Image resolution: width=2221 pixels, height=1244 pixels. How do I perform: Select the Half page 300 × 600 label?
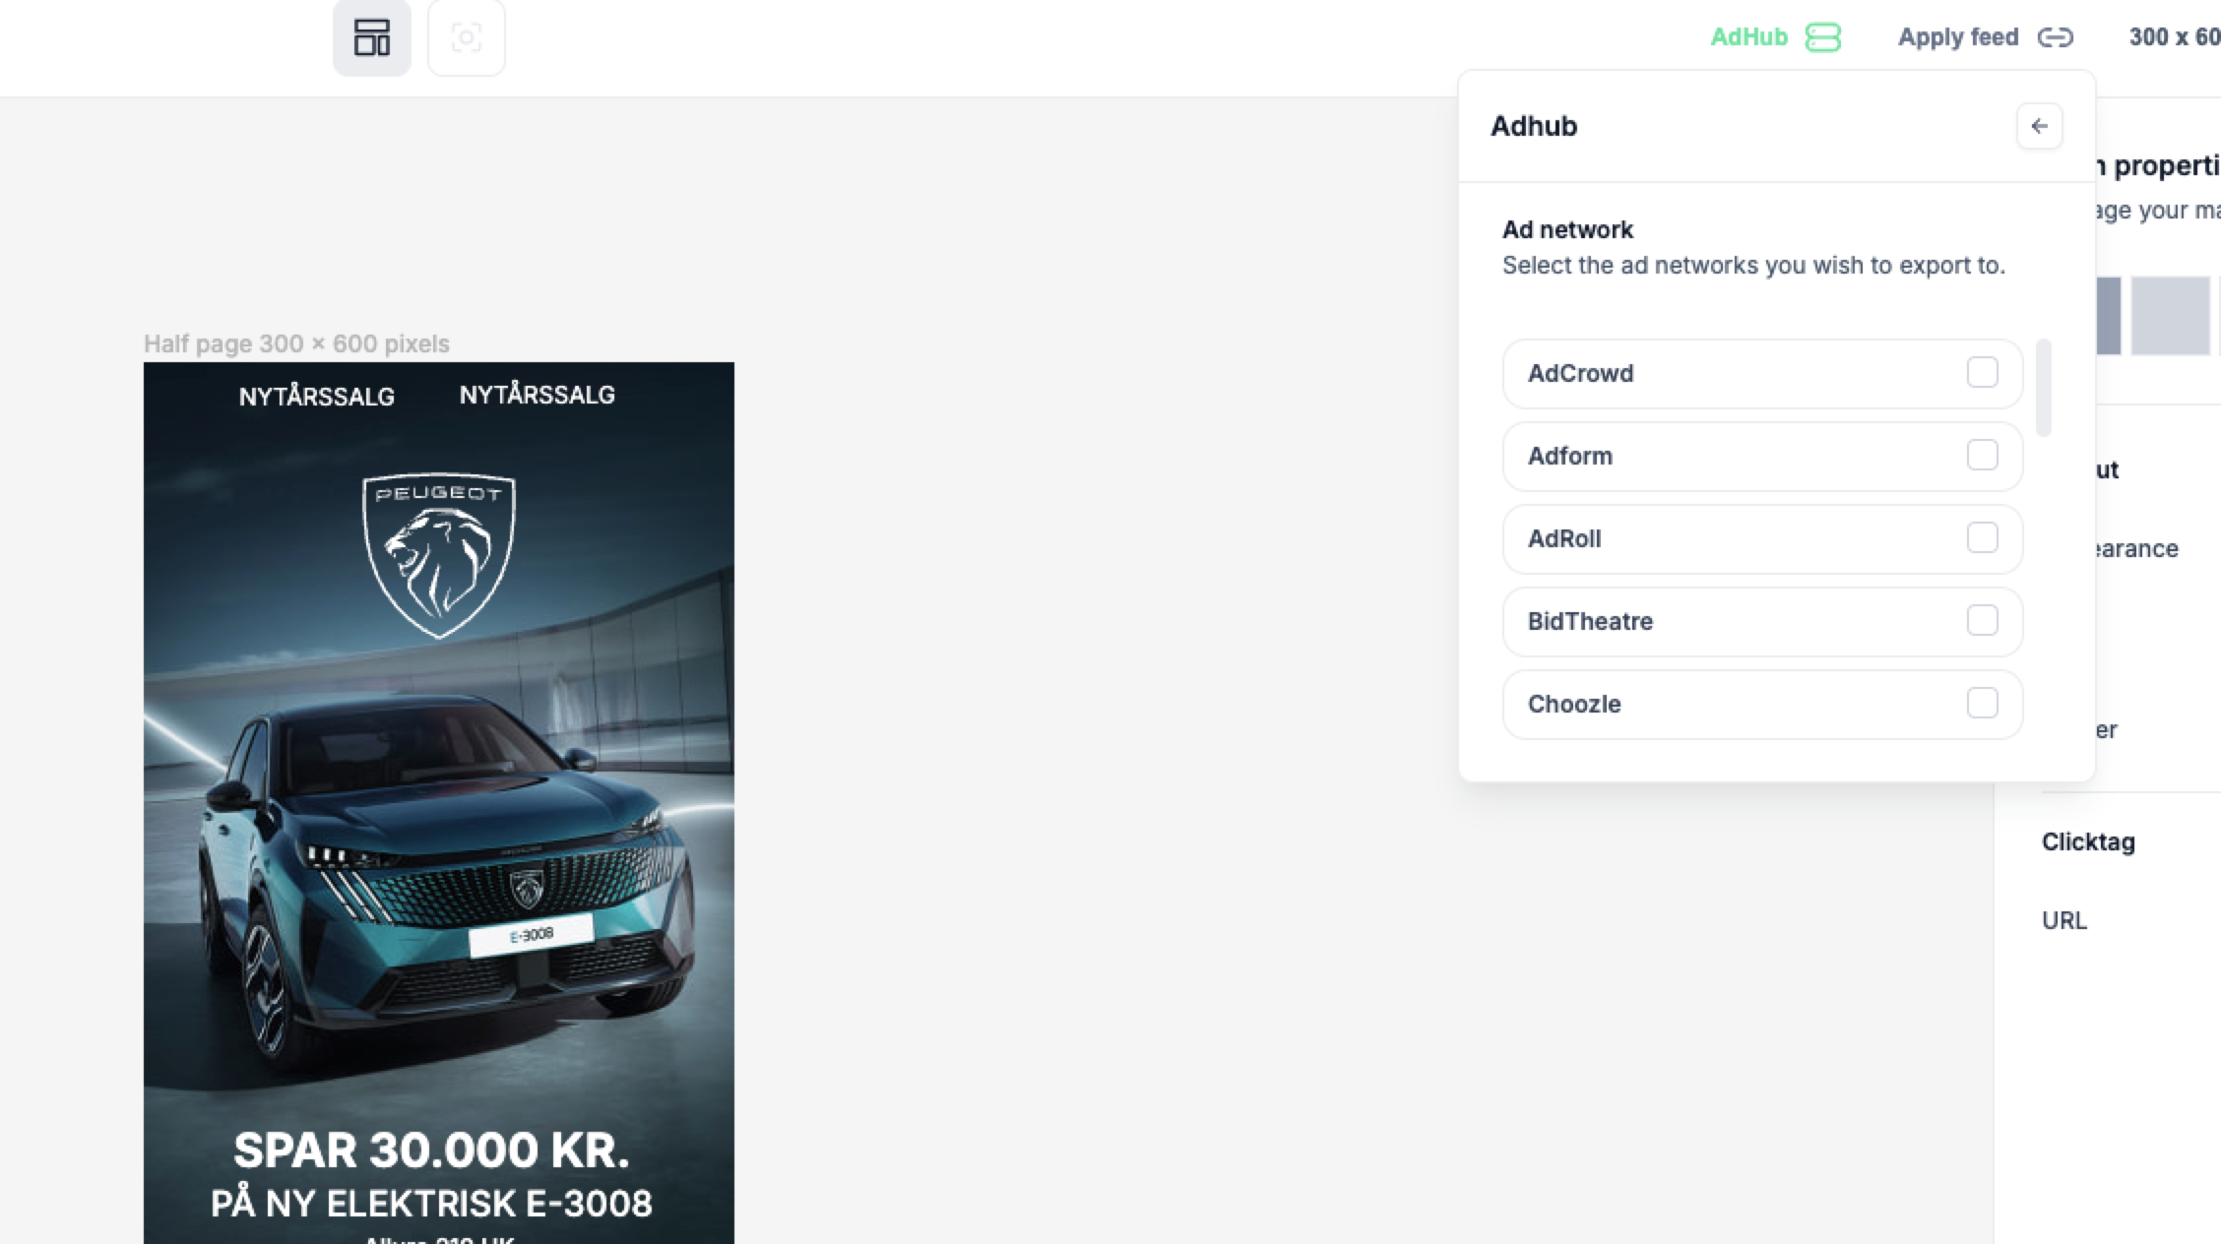pyautogui.click(x=296, y=343)
